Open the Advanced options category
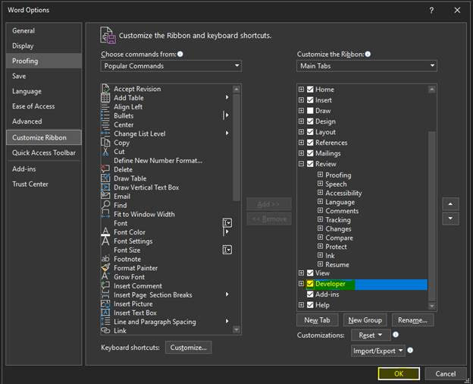Screen dimensions: 473x384 tap(44, 121)
